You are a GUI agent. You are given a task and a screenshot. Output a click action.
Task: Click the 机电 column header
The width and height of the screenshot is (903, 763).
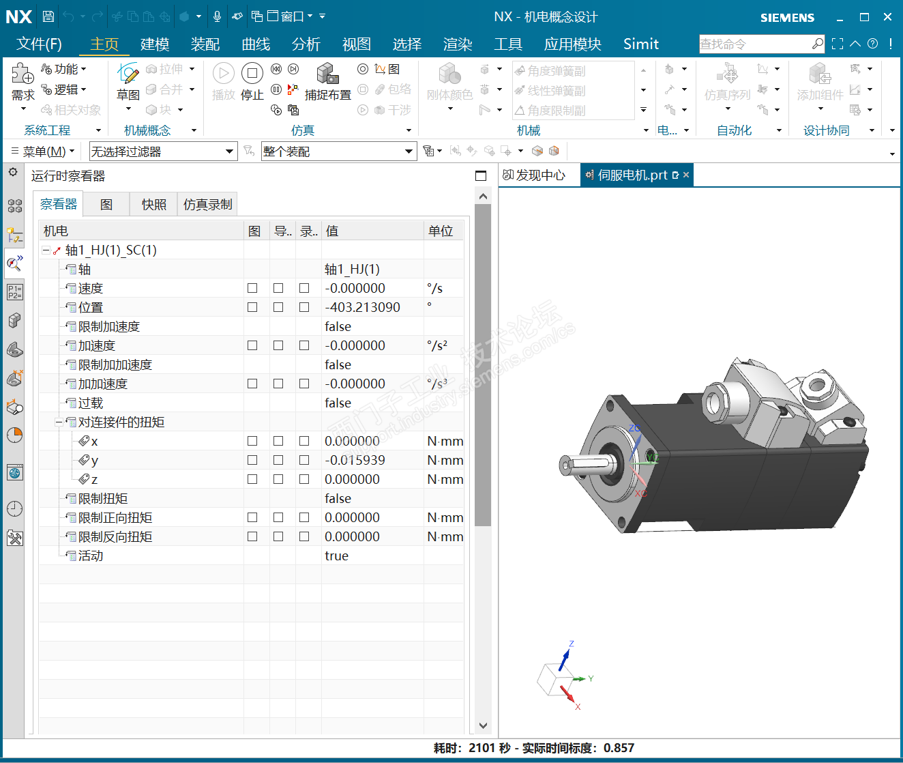point(141,231)
